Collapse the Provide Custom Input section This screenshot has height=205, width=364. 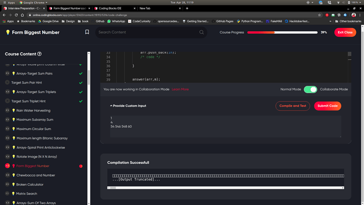coord(128,106)
